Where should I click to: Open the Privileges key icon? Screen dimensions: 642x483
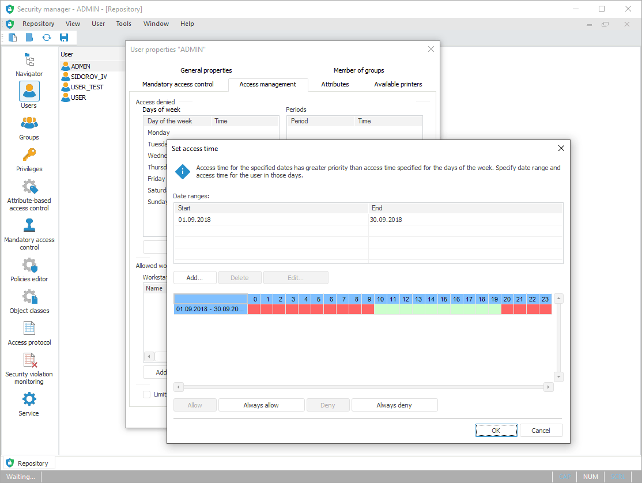[x=29, y=155]
